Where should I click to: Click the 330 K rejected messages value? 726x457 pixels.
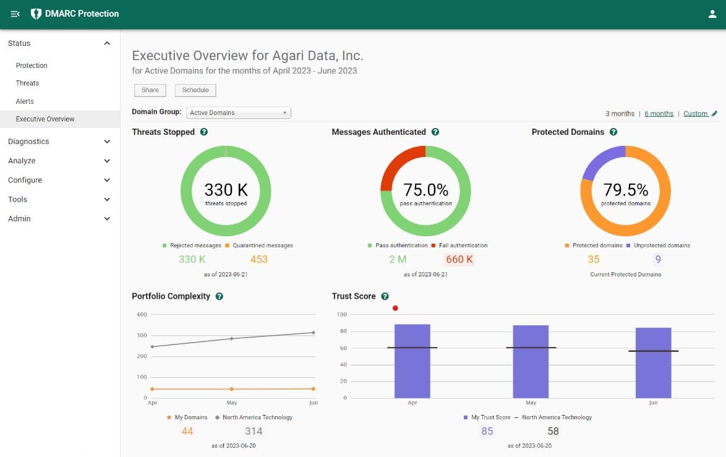[192, 259]
